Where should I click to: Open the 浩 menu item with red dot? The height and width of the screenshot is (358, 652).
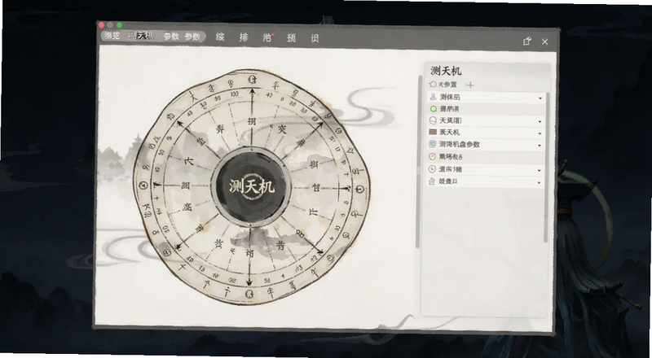(x=267, y=37)
